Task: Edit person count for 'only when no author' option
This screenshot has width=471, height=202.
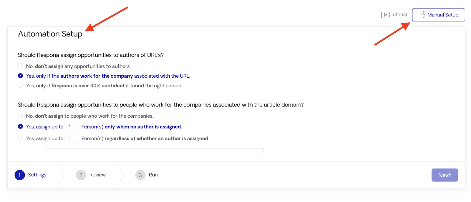Action: tap(72, 127)
